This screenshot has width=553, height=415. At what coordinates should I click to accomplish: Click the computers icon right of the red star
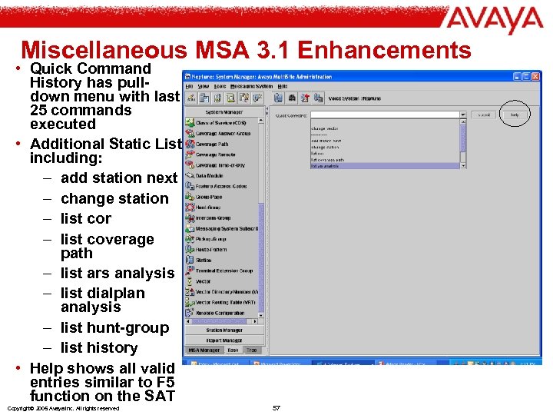click(319, 98)
